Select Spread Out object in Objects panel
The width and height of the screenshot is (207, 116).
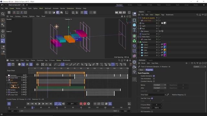[x=146, y=34]
